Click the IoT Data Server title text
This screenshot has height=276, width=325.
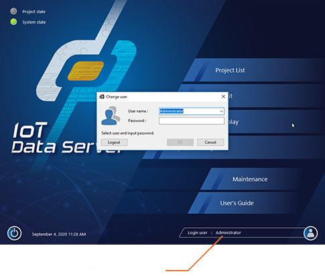tap(66, 138)
